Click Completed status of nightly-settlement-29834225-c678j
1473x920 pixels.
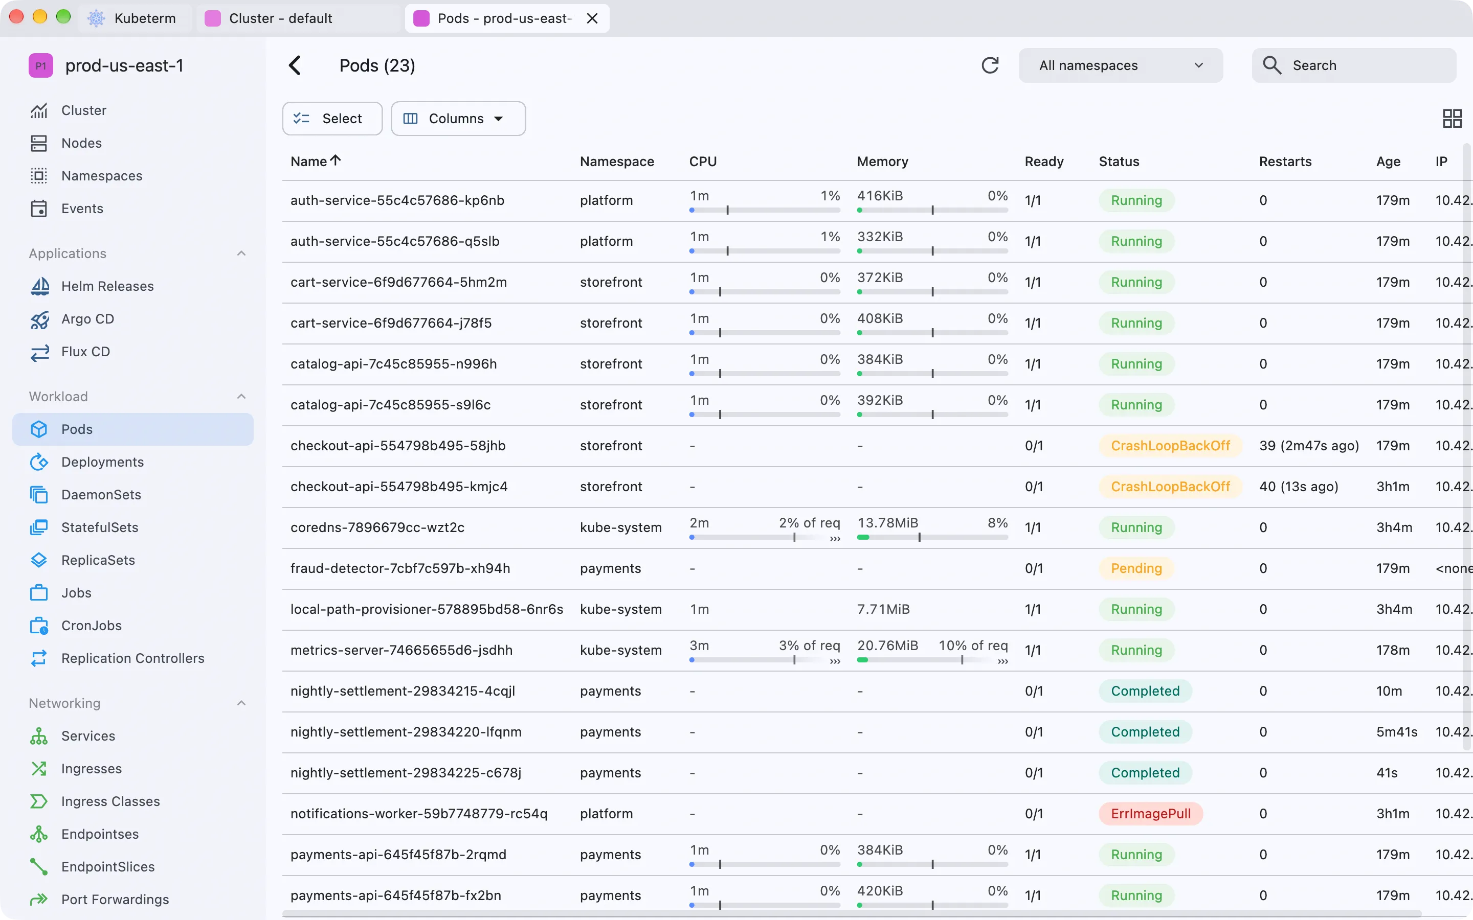pyautogui.click(x=1145, y=773)
